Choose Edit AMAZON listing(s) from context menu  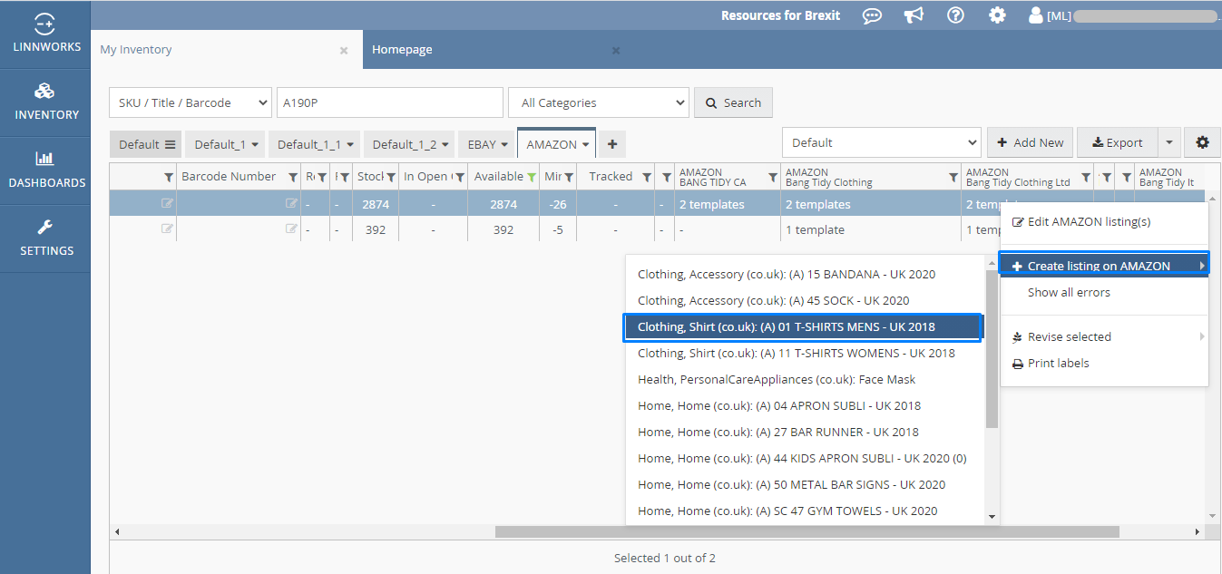(1104, 221)
